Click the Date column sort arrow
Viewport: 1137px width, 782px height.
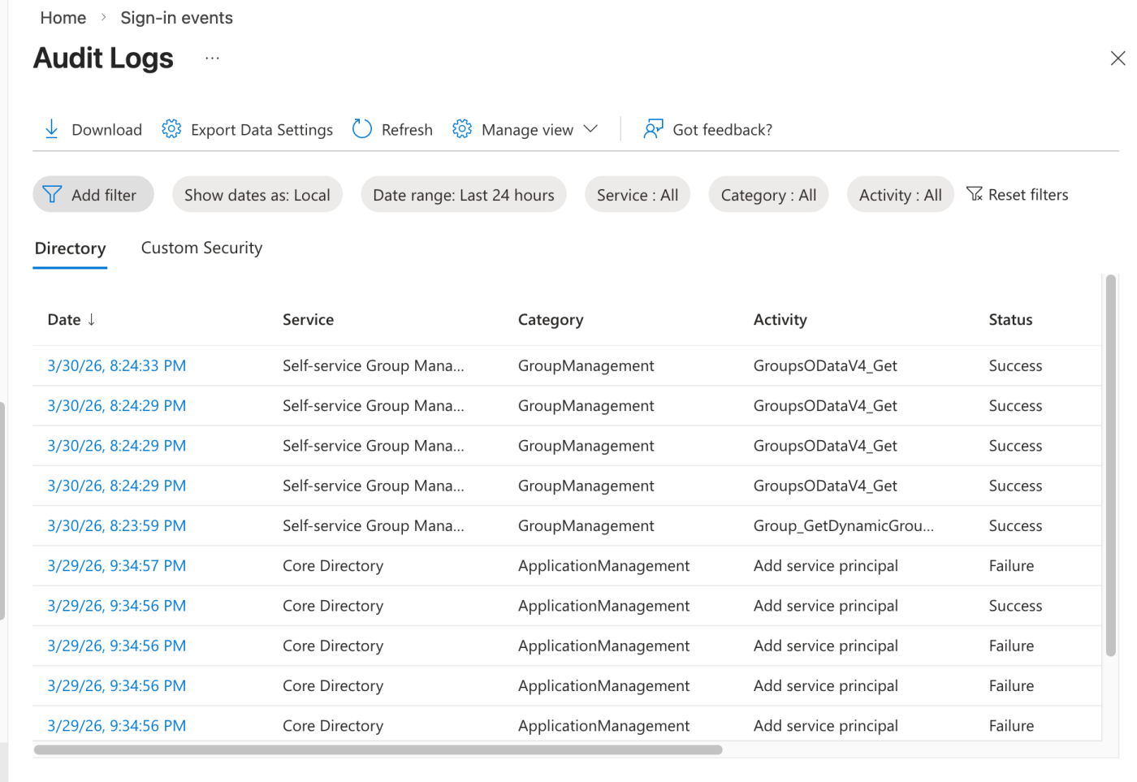[x=92, y=319]
